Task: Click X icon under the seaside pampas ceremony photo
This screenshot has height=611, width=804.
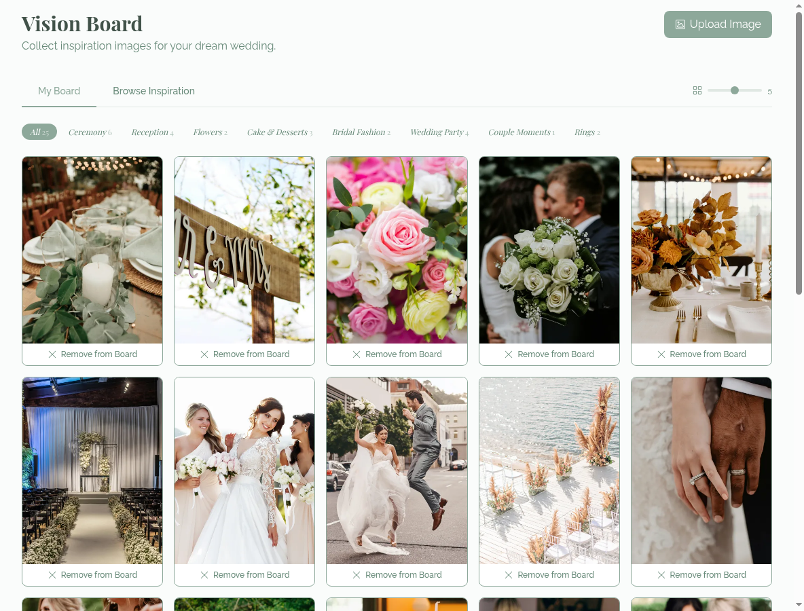Action: click(509, 575)
